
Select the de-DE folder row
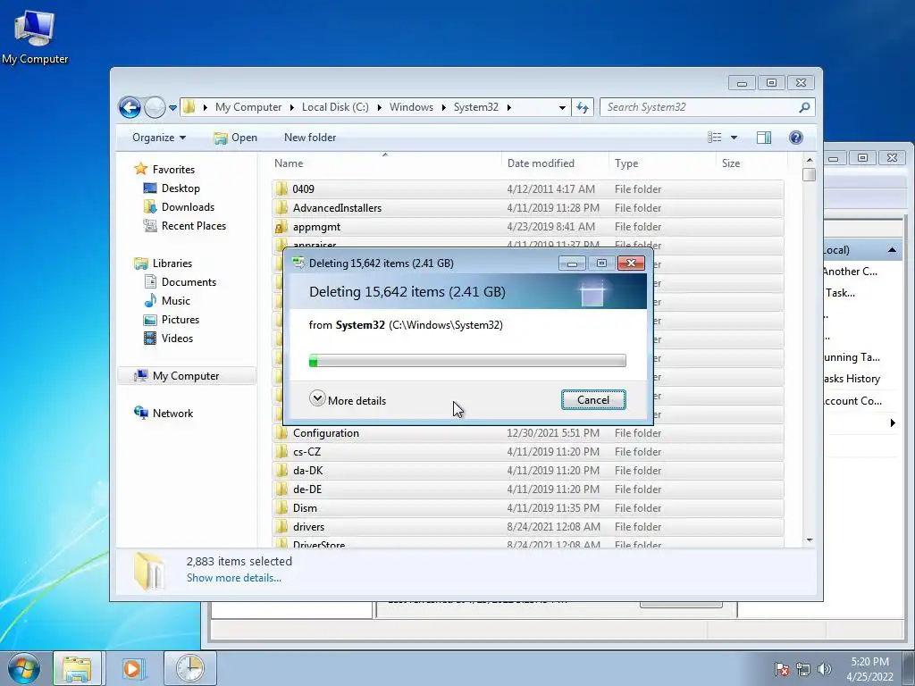[x=527, y=489]
